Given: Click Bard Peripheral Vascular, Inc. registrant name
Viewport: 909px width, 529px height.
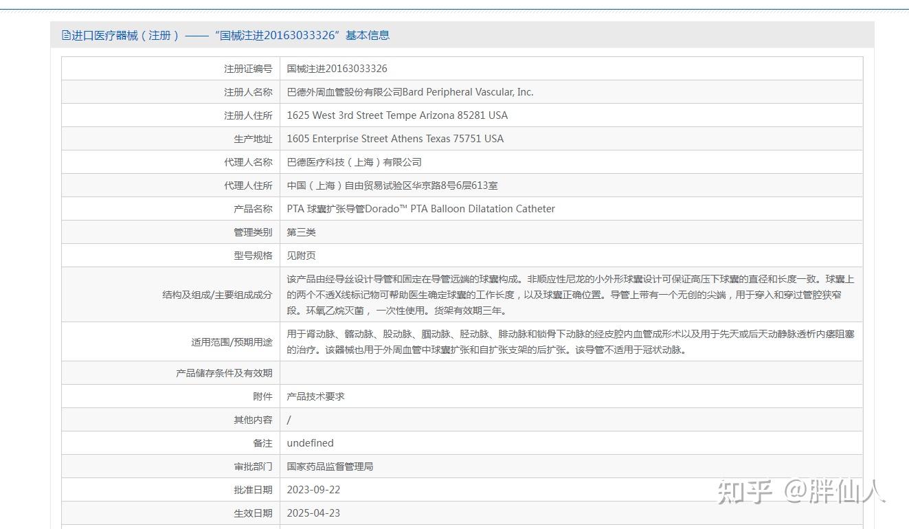Looking at the screenshot, I should [468, 92].
